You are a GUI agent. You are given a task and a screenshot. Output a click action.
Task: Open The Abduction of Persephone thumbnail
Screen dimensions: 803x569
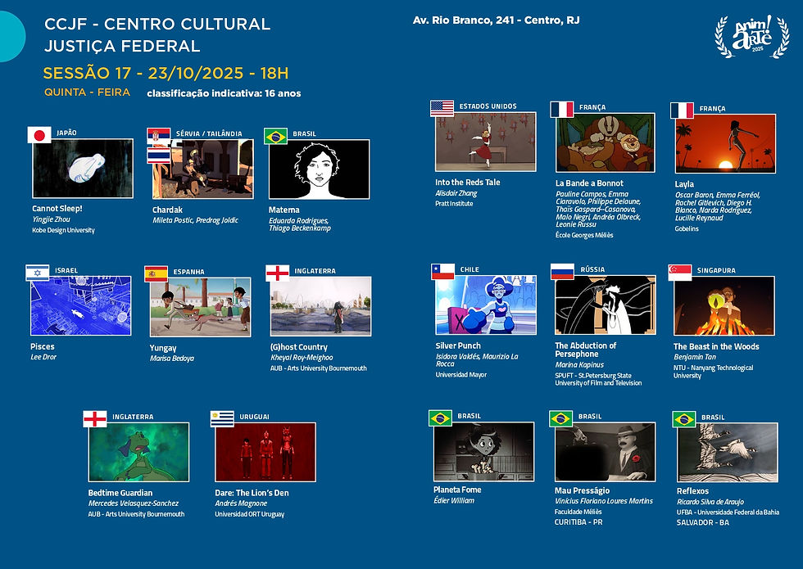click(606, 305)
